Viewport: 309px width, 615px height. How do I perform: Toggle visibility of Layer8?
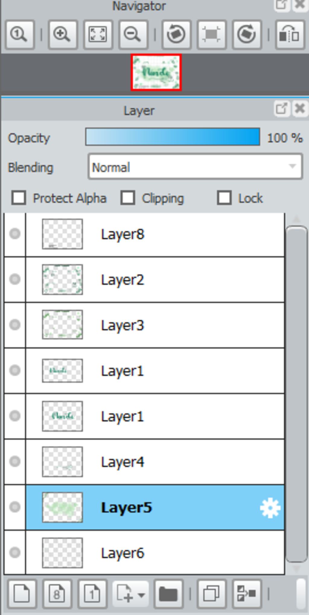(x=15, y=234)
